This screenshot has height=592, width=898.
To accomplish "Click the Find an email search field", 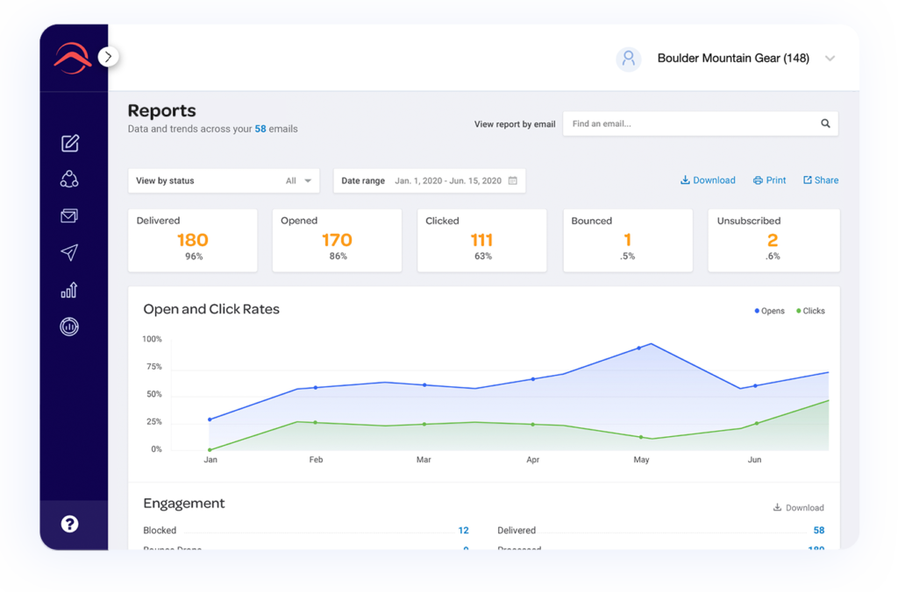I will [x=688, y=124].
